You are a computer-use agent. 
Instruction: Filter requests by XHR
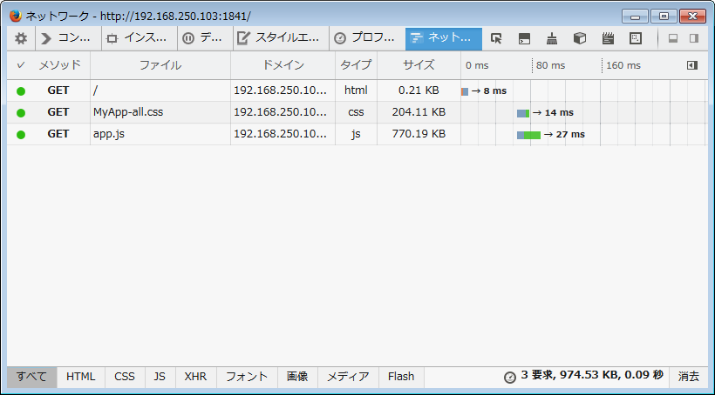coord(195,377)
